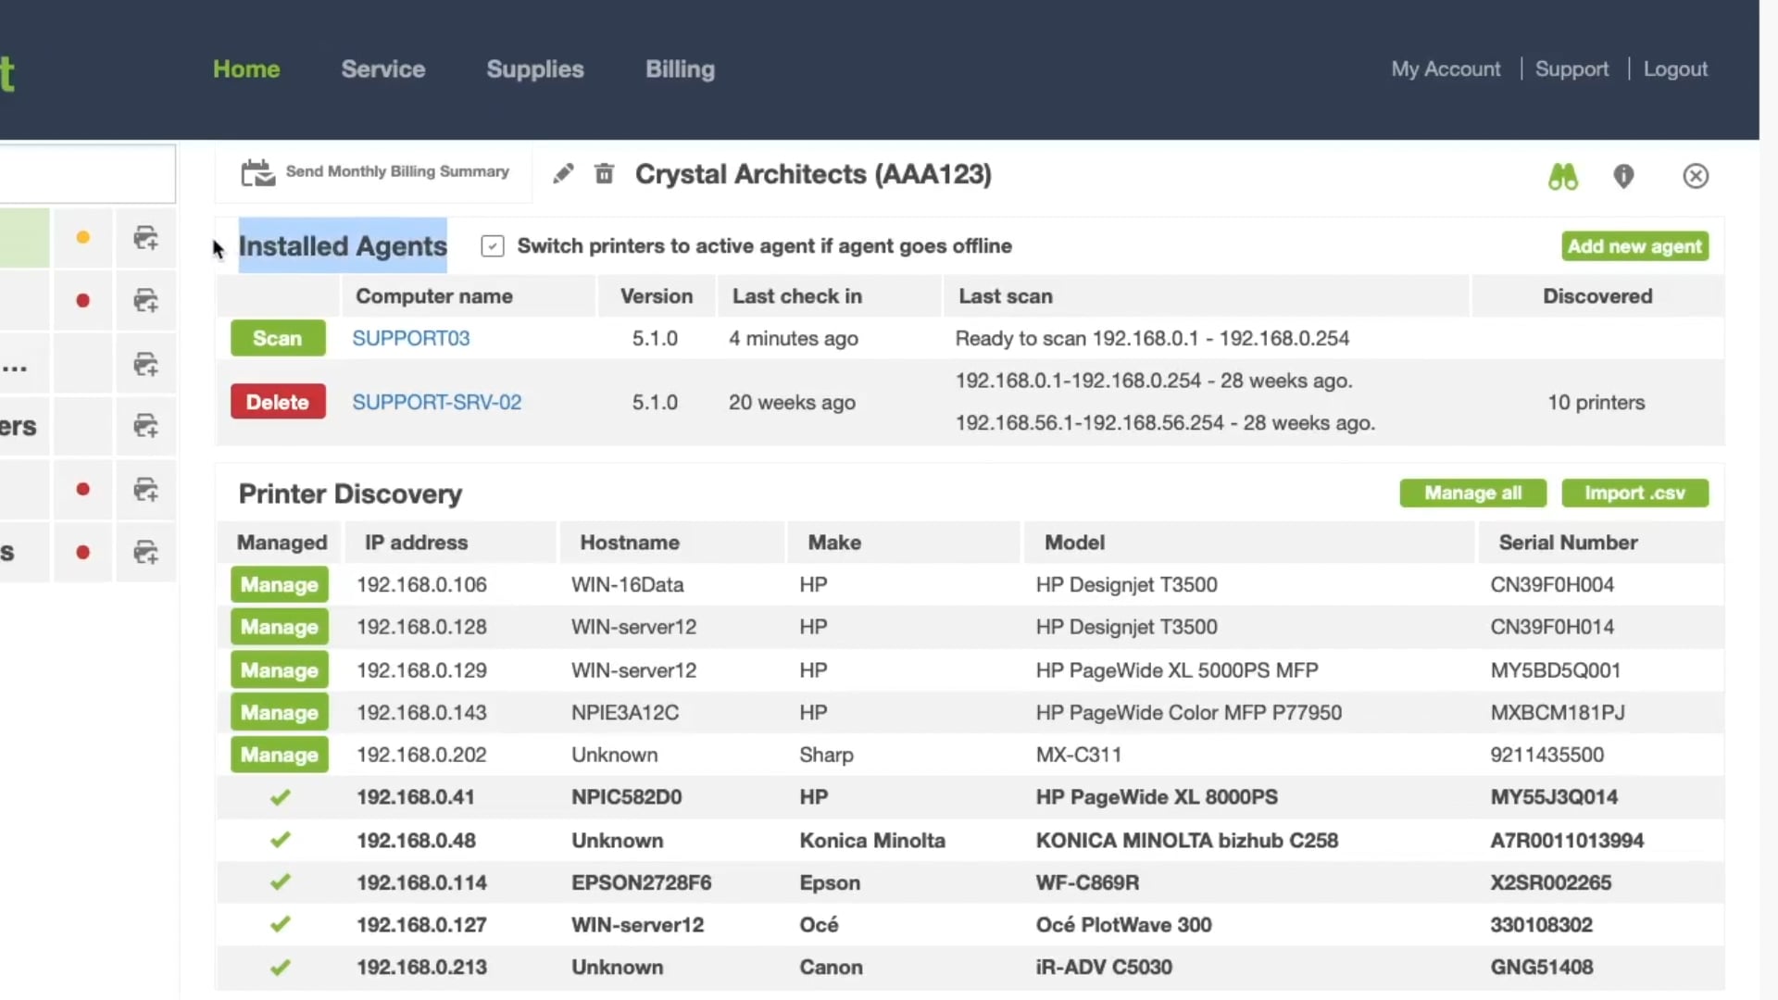The height and width of the screenshot is (1000, 1778).
Task: Click the shield/privacy icon next to binoculars
Action: (x=1624, y=176)
